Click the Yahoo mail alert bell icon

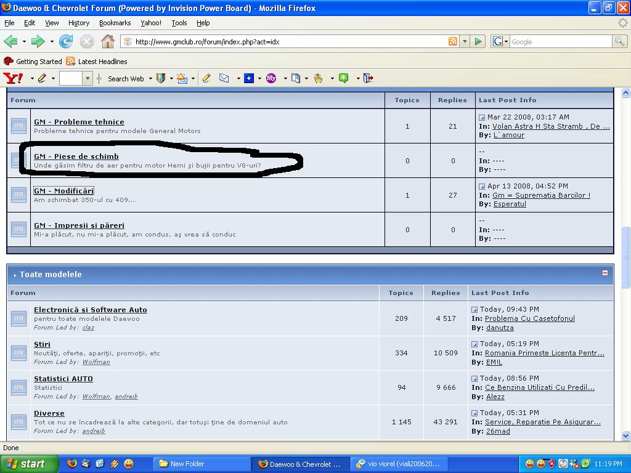pyautogui.click(x=182, y=78)
